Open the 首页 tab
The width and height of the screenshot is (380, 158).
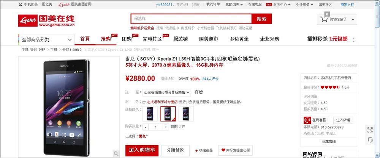pyautogui.click(x=85, y=39)
